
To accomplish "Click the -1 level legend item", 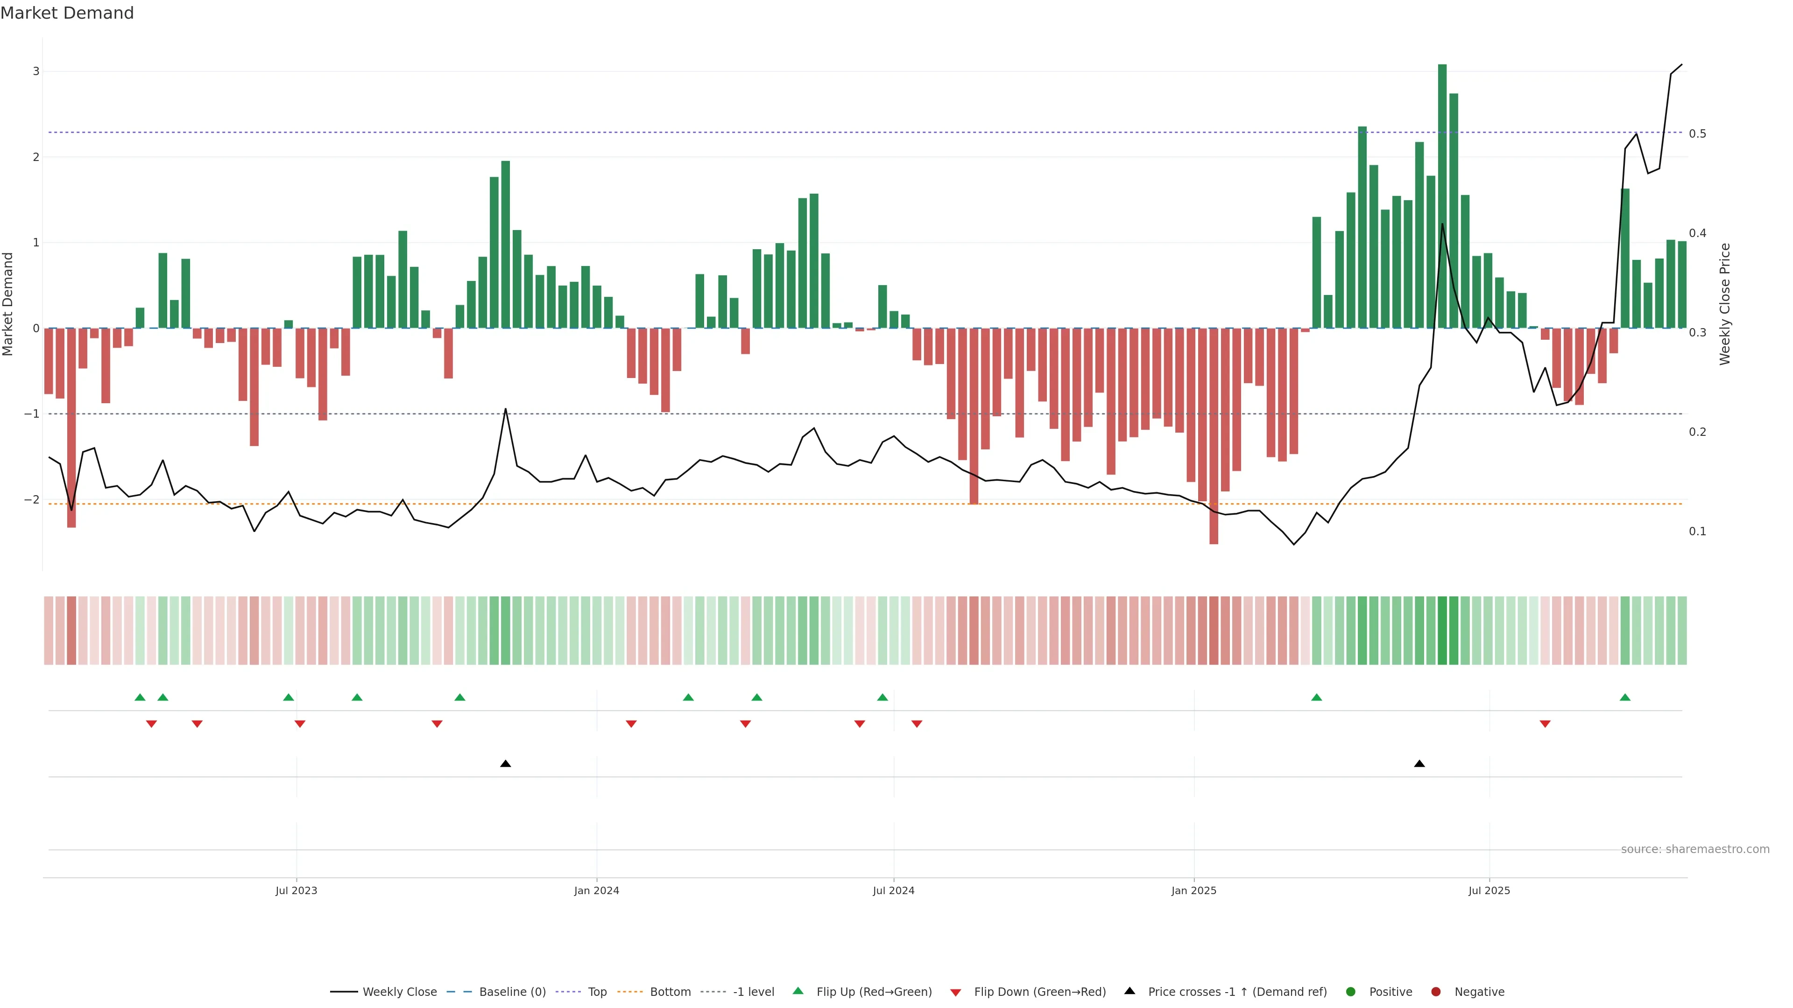I will (753, 991).
